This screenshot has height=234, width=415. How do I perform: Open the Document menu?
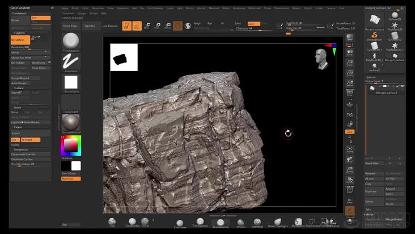click(x=98, y=8)
